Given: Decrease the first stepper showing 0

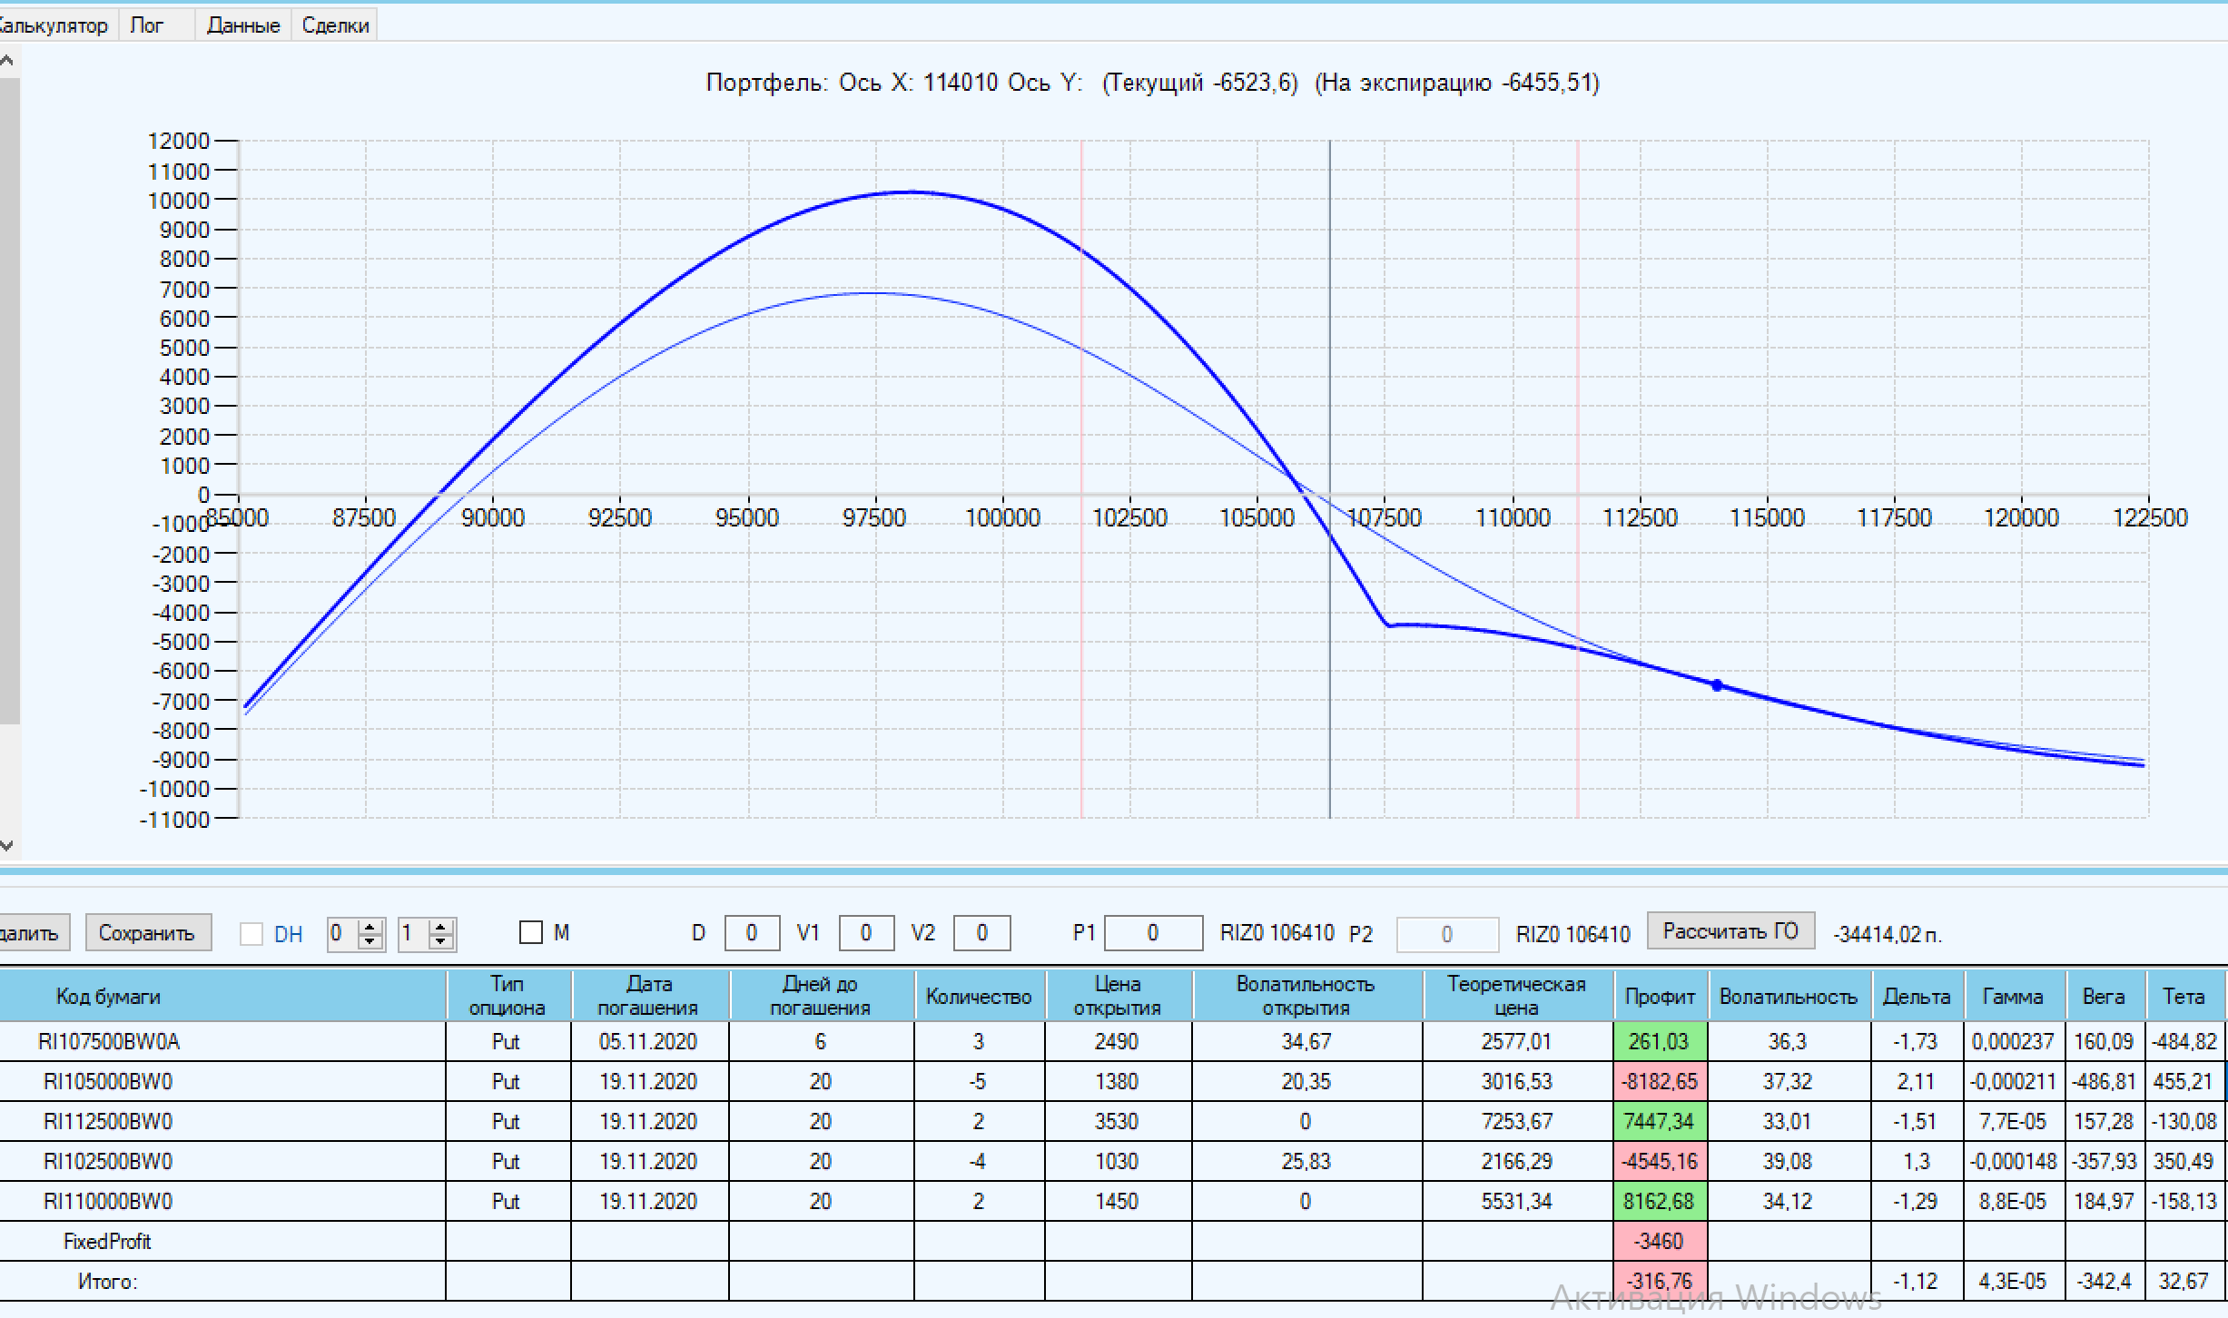Looking at the screenshot, I should 370,941.
